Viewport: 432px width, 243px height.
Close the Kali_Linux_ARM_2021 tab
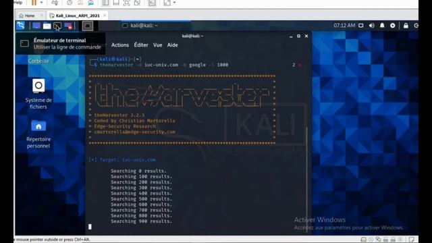click(x=105, y=16)
